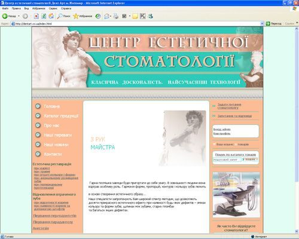This screenshot has width=299, height=239.
Task: Click the Windows flag logo in menu bar
Action: [294, 8]
